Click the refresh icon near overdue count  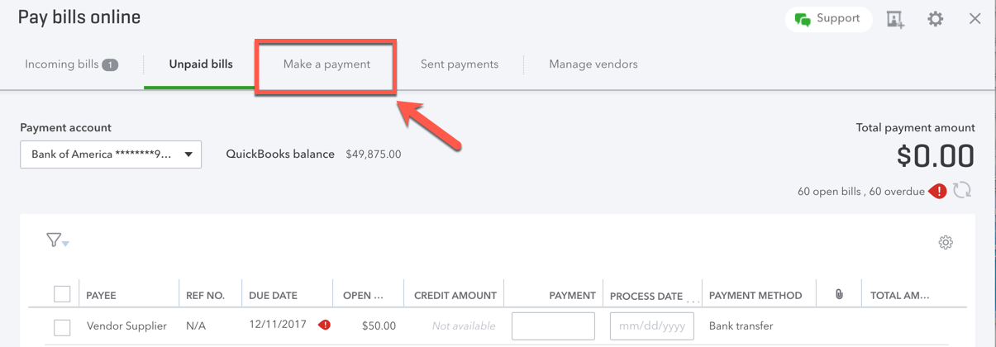click(961, 190)
